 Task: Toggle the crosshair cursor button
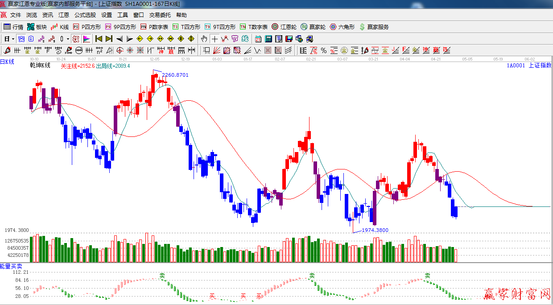(215, 39)
